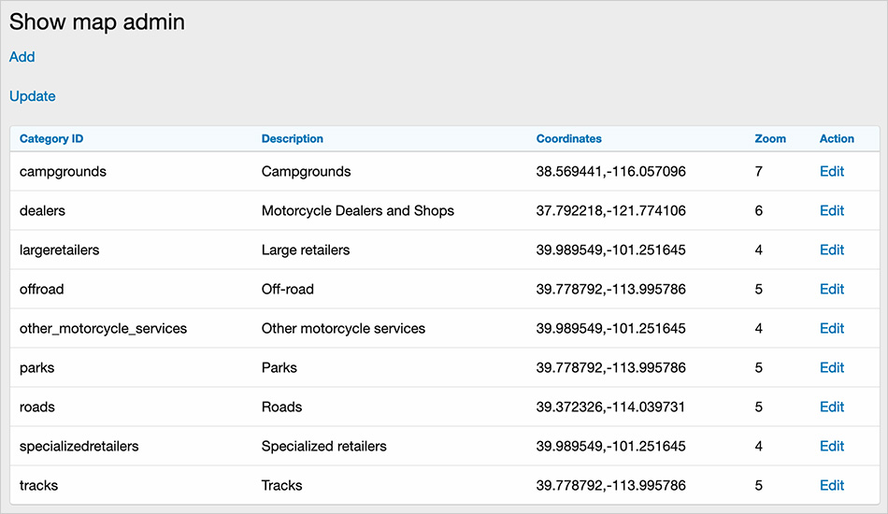
Task: Click the Coordinates column header
Action: [568, 139]
